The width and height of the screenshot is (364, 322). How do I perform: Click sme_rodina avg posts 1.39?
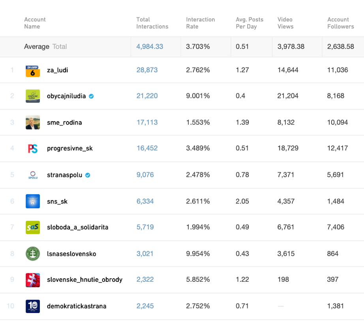pos(242,122)
